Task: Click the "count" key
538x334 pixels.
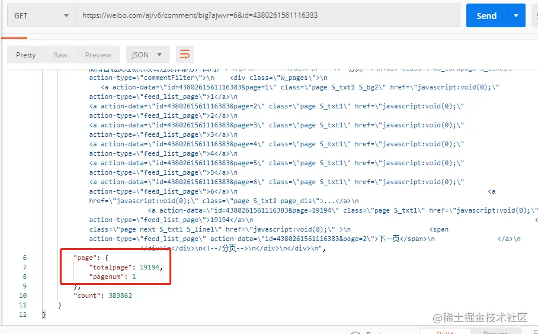Action: tap(87, 296)
